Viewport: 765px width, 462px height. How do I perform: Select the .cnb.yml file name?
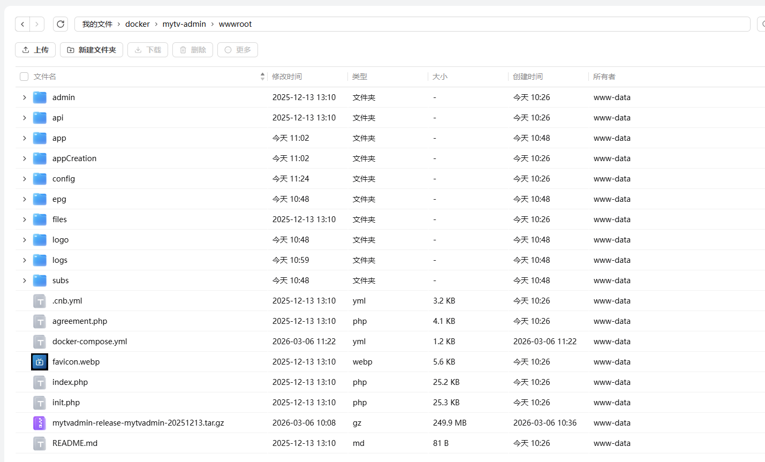coord(67,301)
